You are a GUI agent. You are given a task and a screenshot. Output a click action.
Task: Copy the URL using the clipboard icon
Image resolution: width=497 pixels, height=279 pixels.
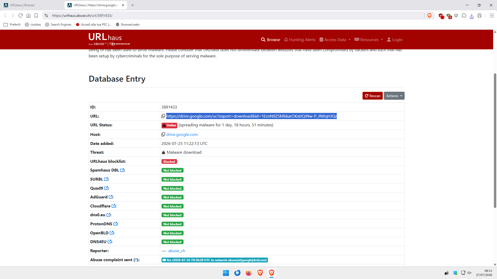pyautogui.click(x=163, y=116)
